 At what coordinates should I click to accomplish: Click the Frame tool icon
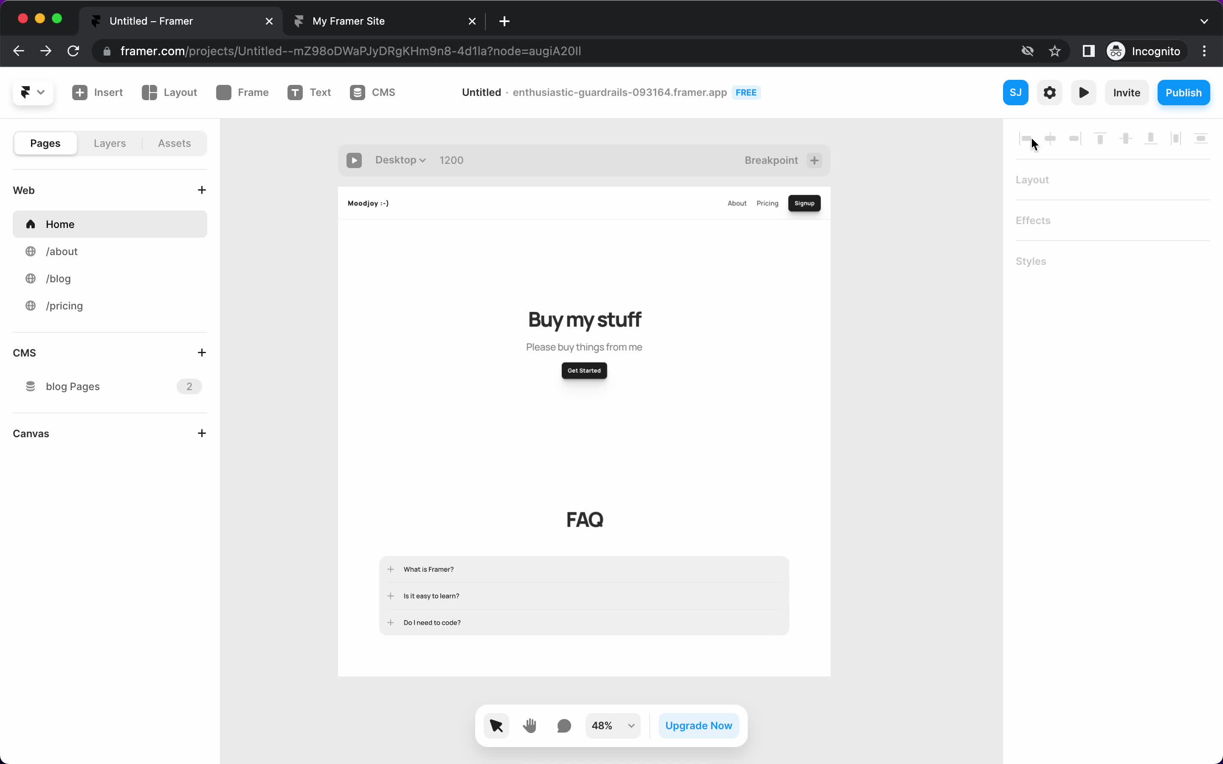(x=224, y=93)
